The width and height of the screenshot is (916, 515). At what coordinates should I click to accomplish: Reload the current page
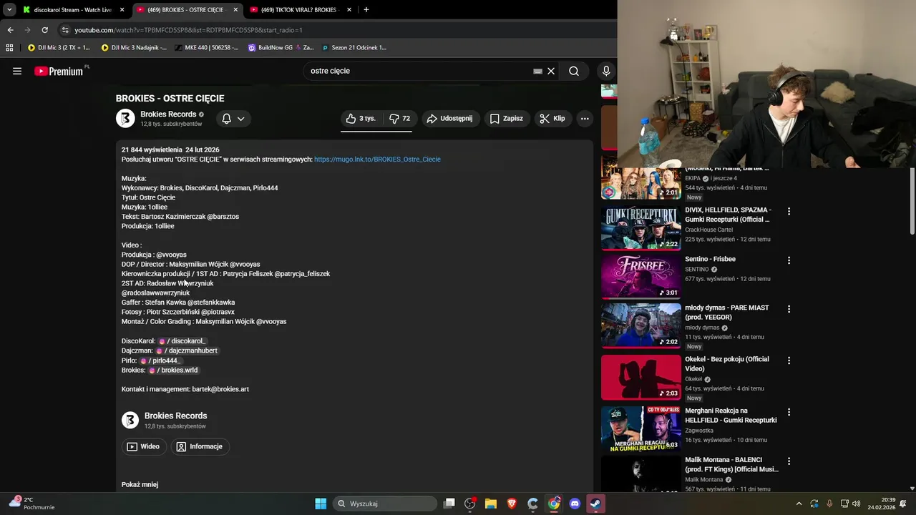pyautogui.click(x=44, y=30)
